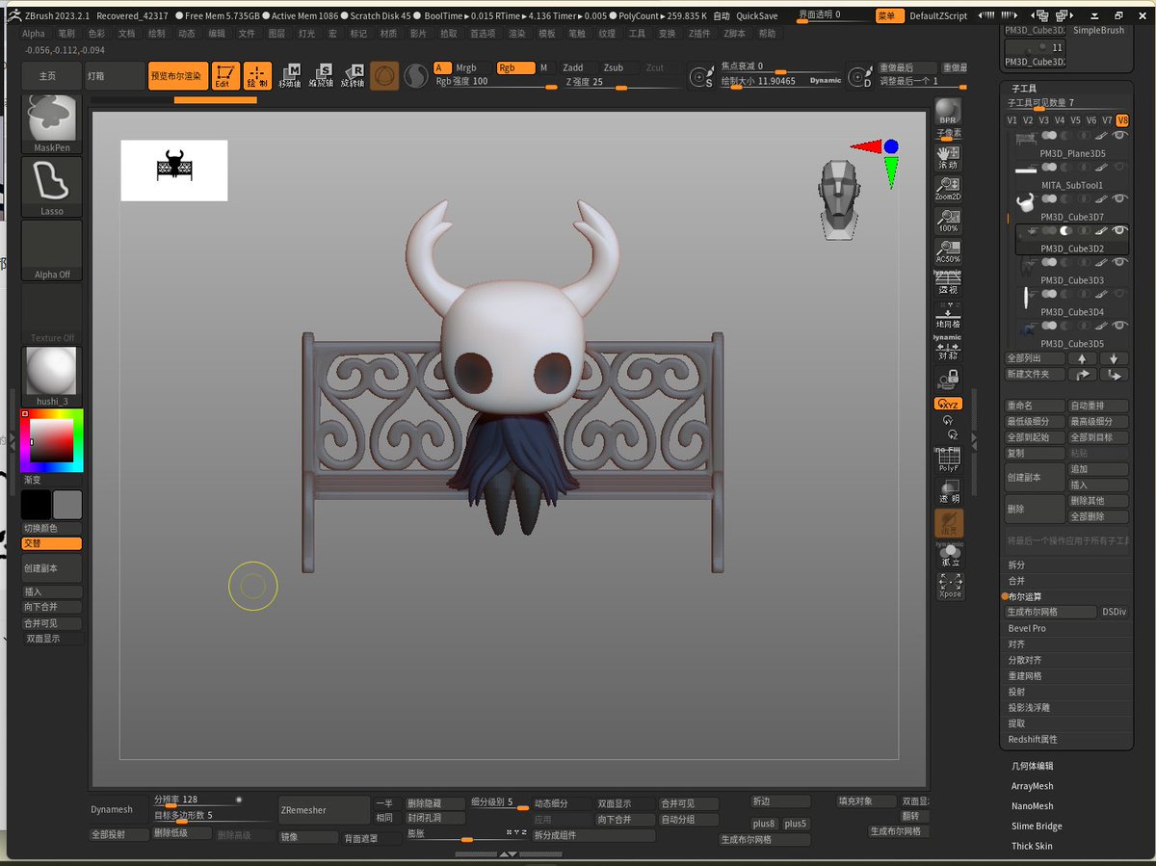
Task: Open the 帮助 menu
Action: click(x=767, y=33)
